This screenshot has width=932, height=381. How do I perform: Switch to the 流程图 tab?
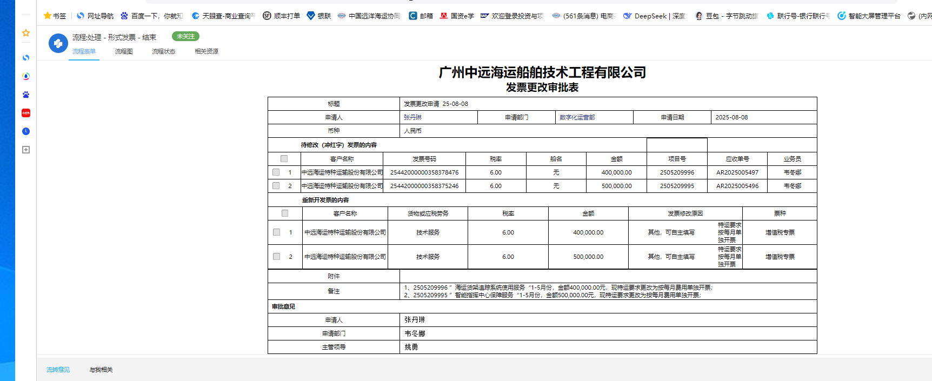(x=123, y=51)
